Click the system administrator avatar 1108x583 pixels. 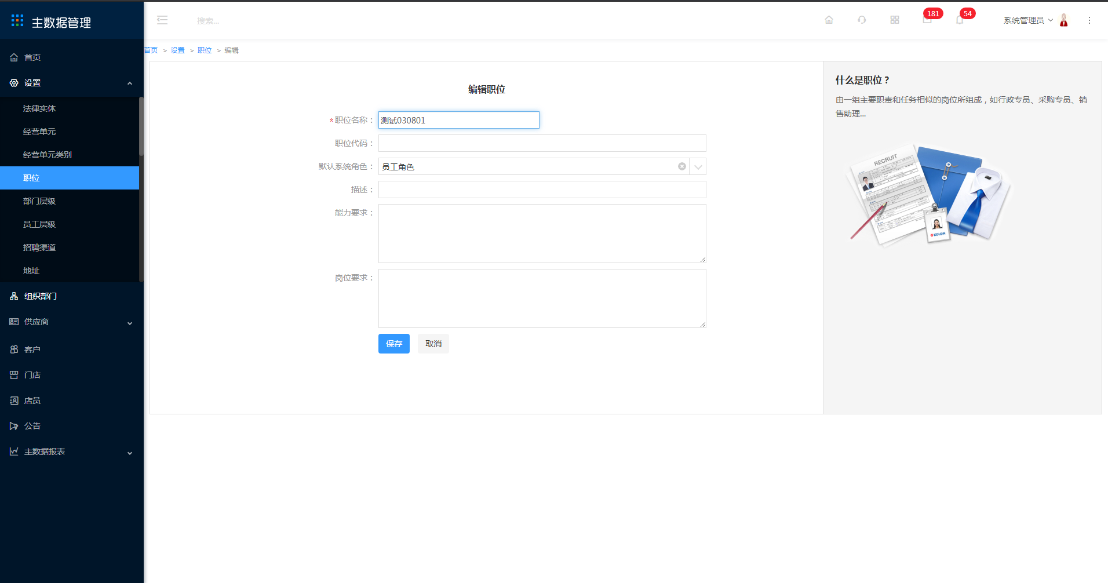(x=1064, y=20)
